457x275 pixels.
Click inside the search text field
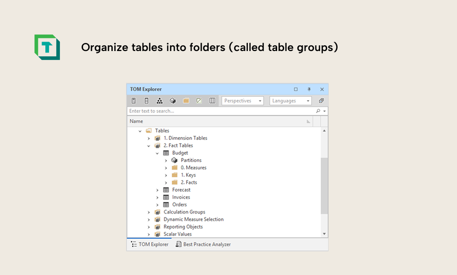[x=212, y=111]
